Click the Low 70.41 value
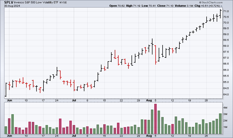 [x=149, y=6]
